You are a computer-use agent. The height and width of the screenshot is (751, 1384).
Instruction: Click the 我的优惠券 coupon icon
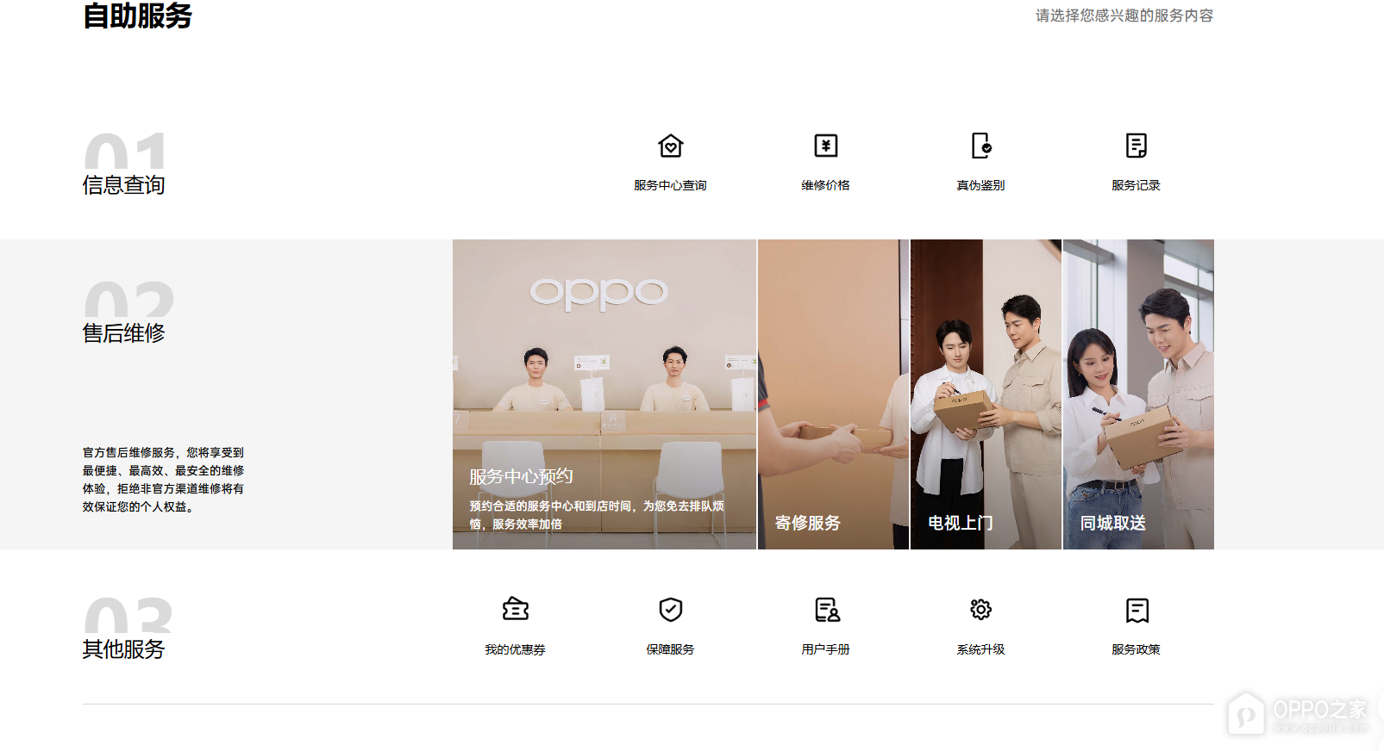click(516, 610)
